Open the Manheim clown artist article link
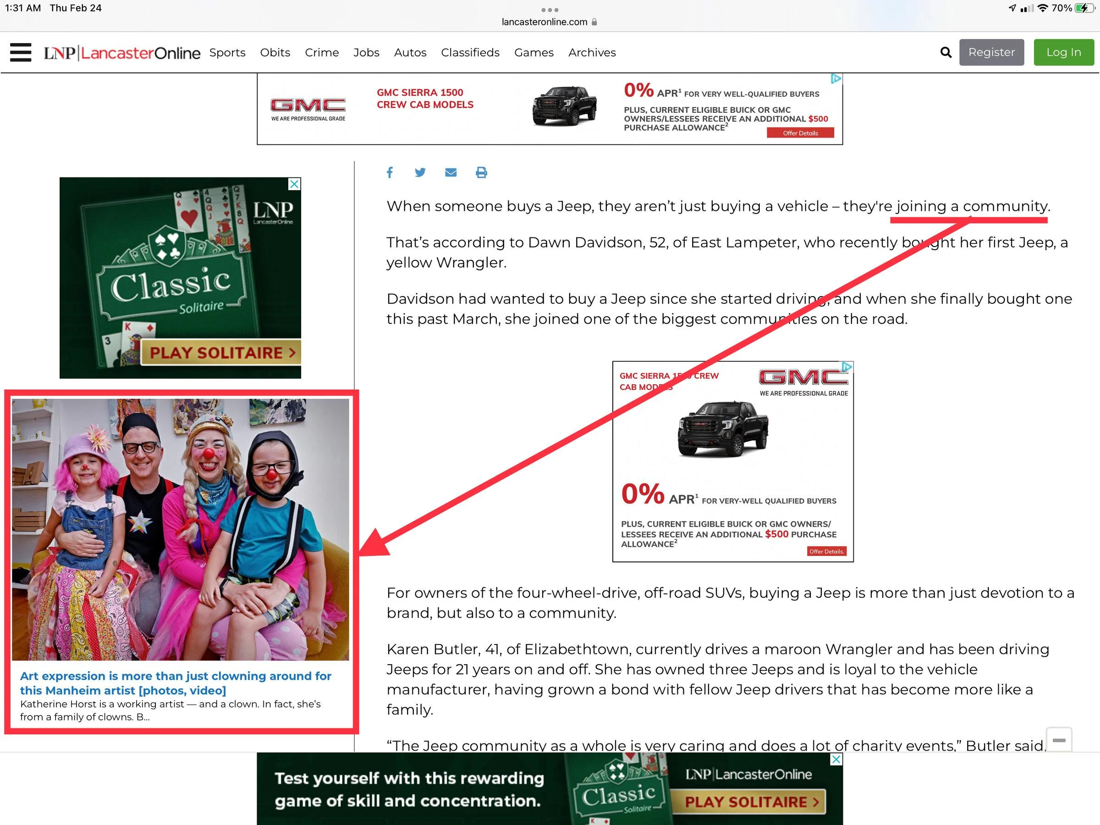 pos(176,683)
